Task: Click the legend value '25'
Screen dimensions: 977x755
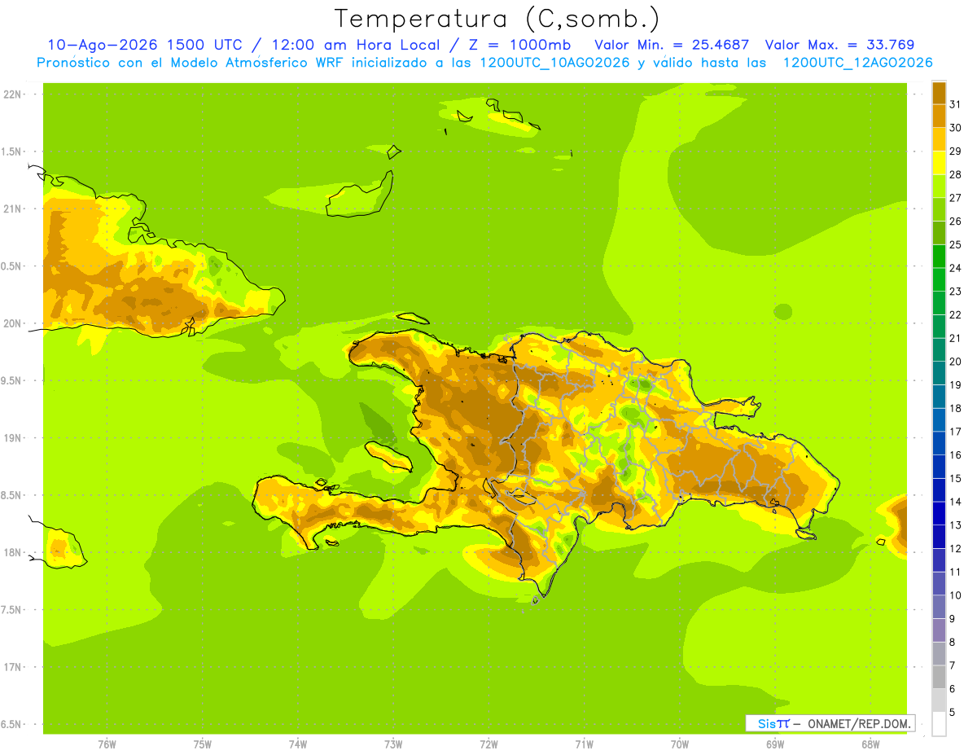Action: (x=955, y=244)
